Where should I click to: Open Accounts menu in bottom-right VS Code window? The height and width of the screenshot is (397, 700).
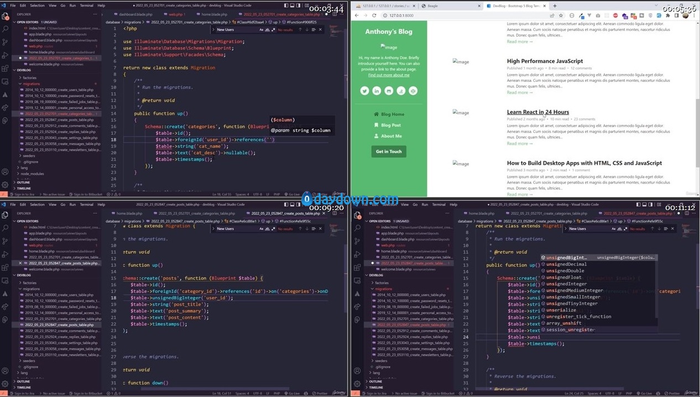point(357,370)
